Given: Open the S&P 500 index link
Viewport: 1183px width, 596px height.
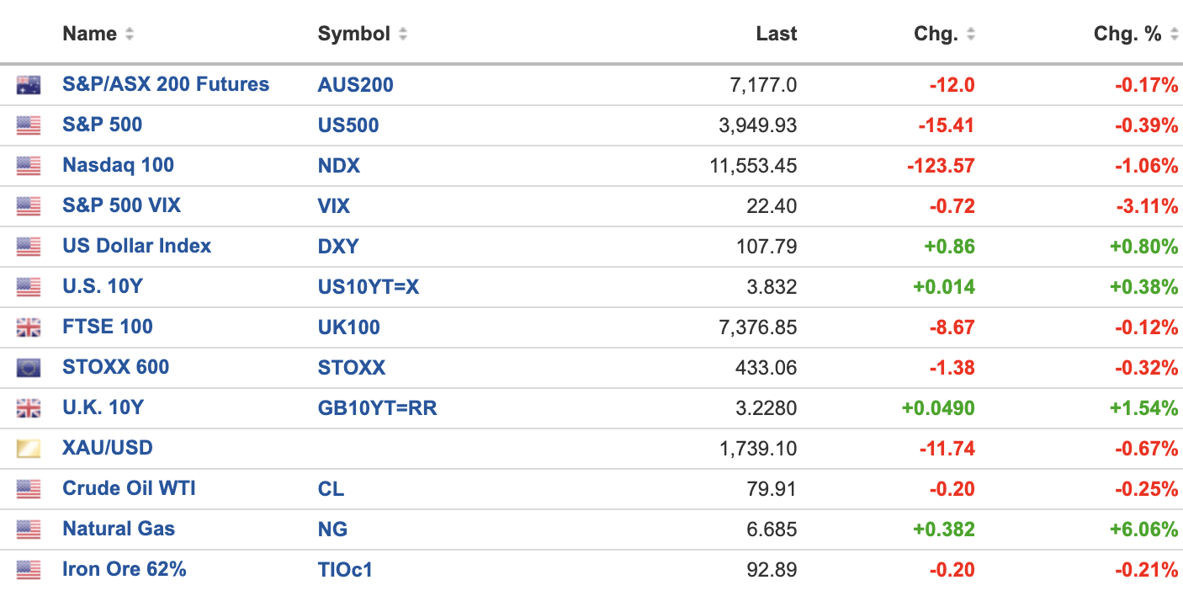Looking at the screenshot, I should point(102,125).
